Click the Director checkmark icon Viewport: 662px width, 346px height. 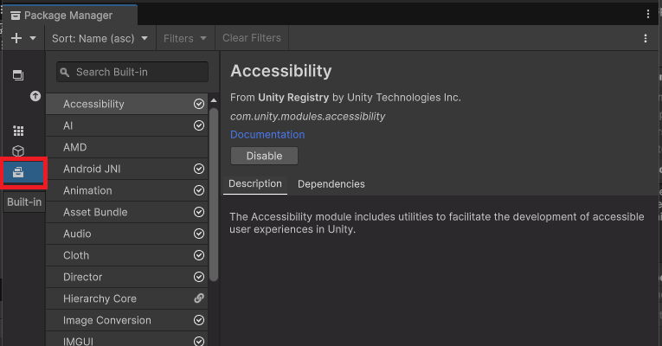point(199,277)
